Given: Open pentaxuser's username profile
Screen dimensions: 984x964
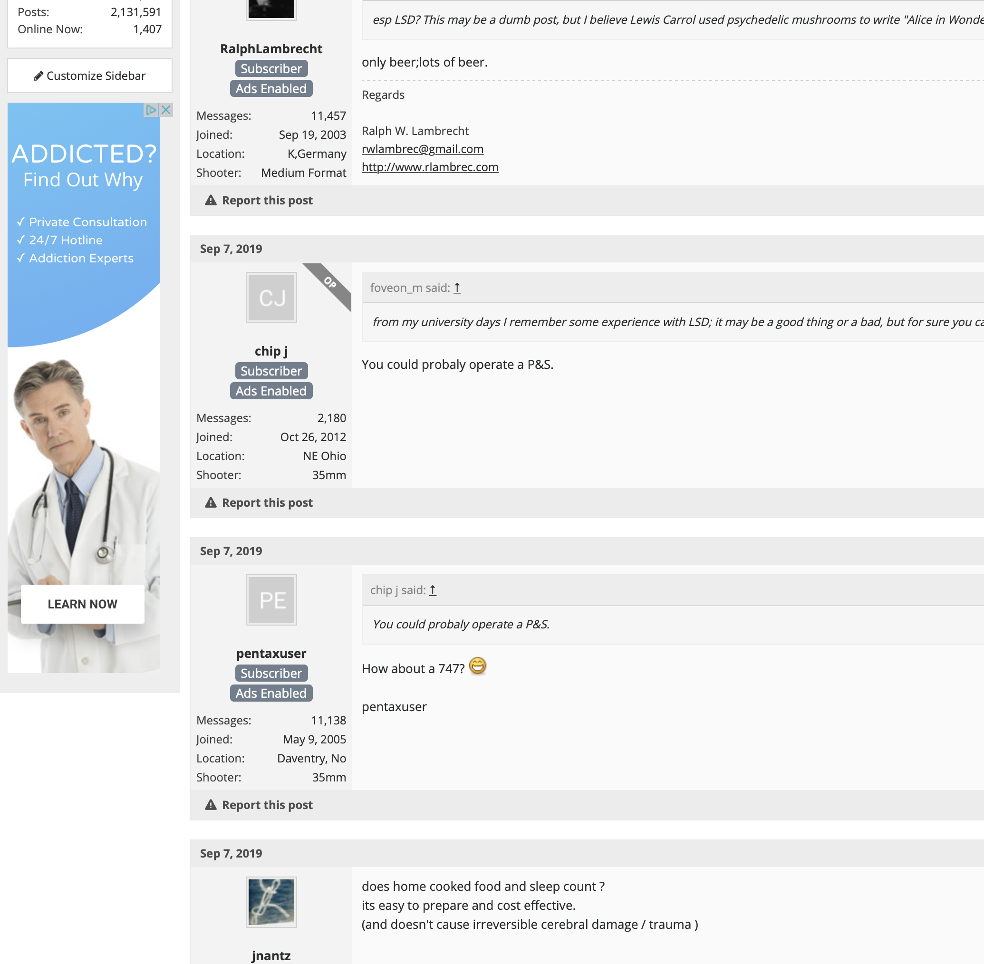Looking at the screenshot, I should [271, 653].
